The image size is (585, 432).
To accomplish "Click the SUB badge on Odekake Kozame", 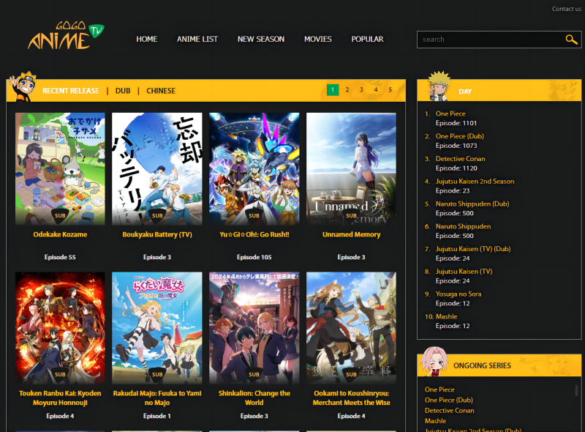I will (x=59, y=215).
